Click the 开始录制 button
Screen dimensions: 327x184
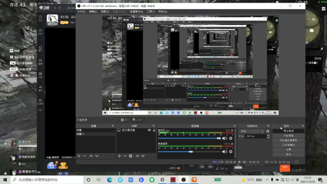(x=289, y=136)
